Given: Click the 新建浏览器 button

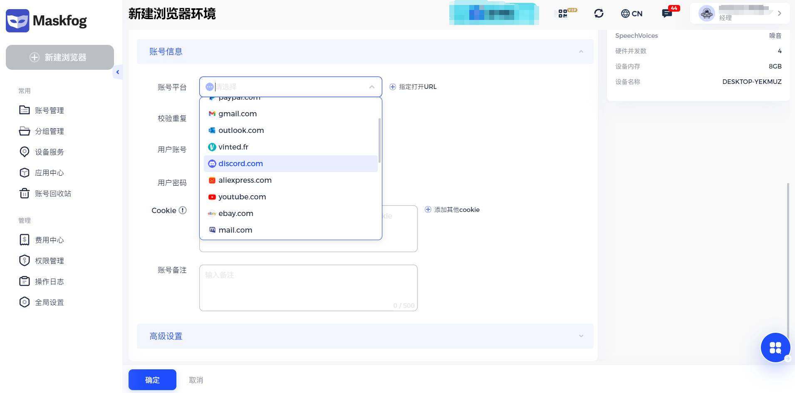Looking at the screenshot, I should click(x=60, y=57).
